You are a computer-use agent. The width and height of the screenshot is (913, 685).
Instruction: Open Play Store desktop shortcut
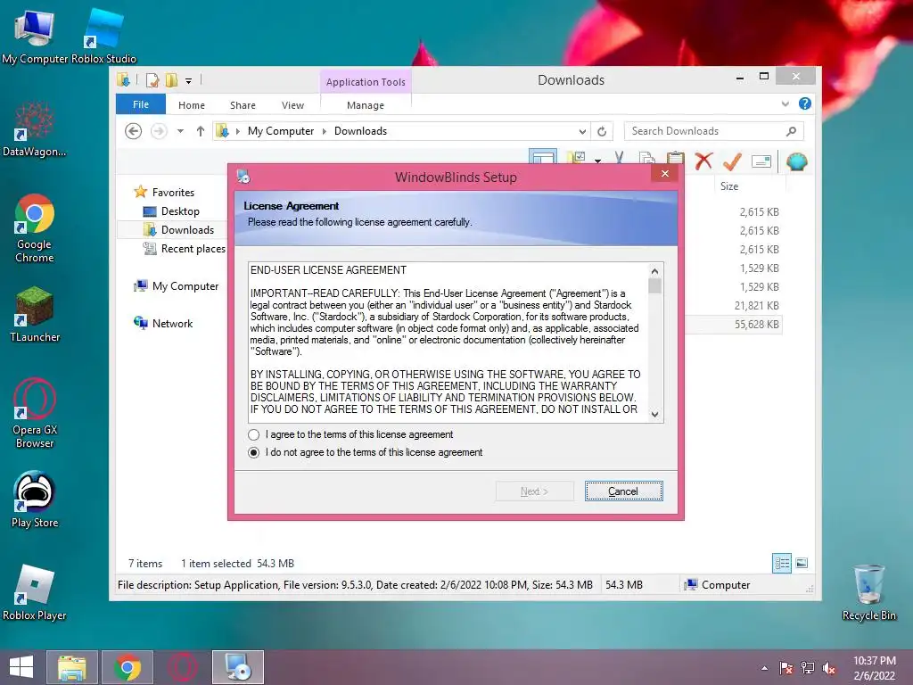(35, 499)
